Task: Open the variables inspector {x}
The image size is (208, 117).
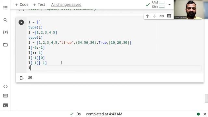Action: pyautogui.click(x=5, y=32)
